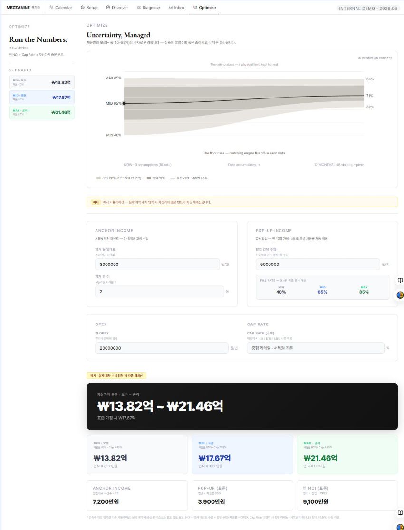Click the CAP RATE section title

click(258, 324)
